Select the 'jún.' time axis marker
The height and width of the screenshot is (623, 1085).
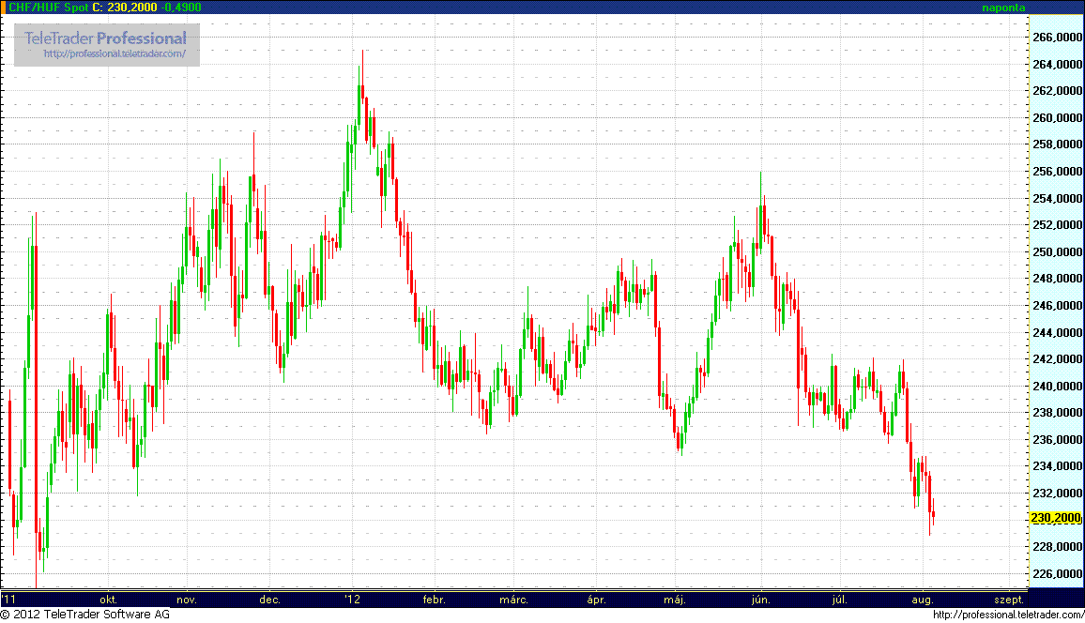(761, 599)
